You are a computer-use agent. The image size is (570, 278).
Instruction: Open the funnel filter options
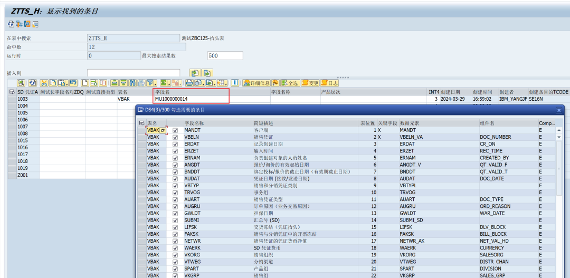click(151, 83)
